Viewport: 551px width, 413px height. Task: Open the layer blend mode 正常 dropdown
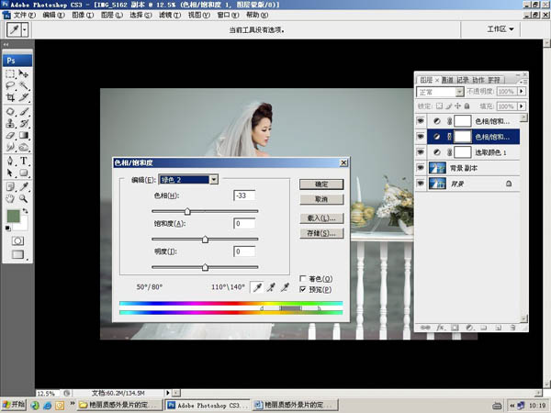tap(439, 92)
